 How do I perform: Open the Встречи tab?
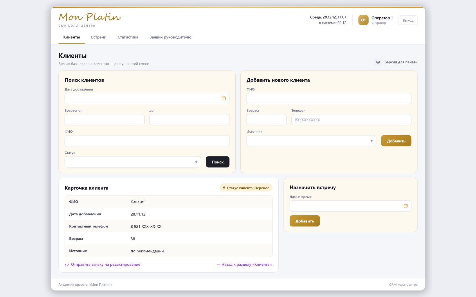[99, 37]
